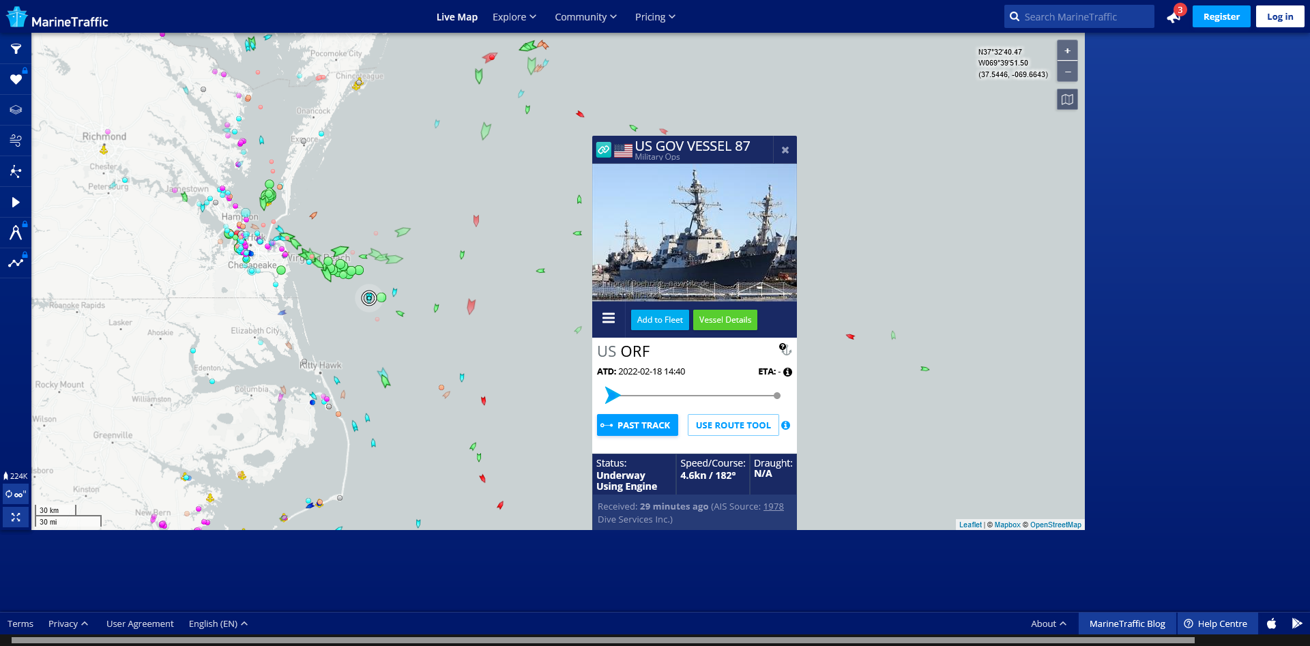Open the Live Map tab
The height and width of the screenshot is (646, 1310).
(457, 17)
